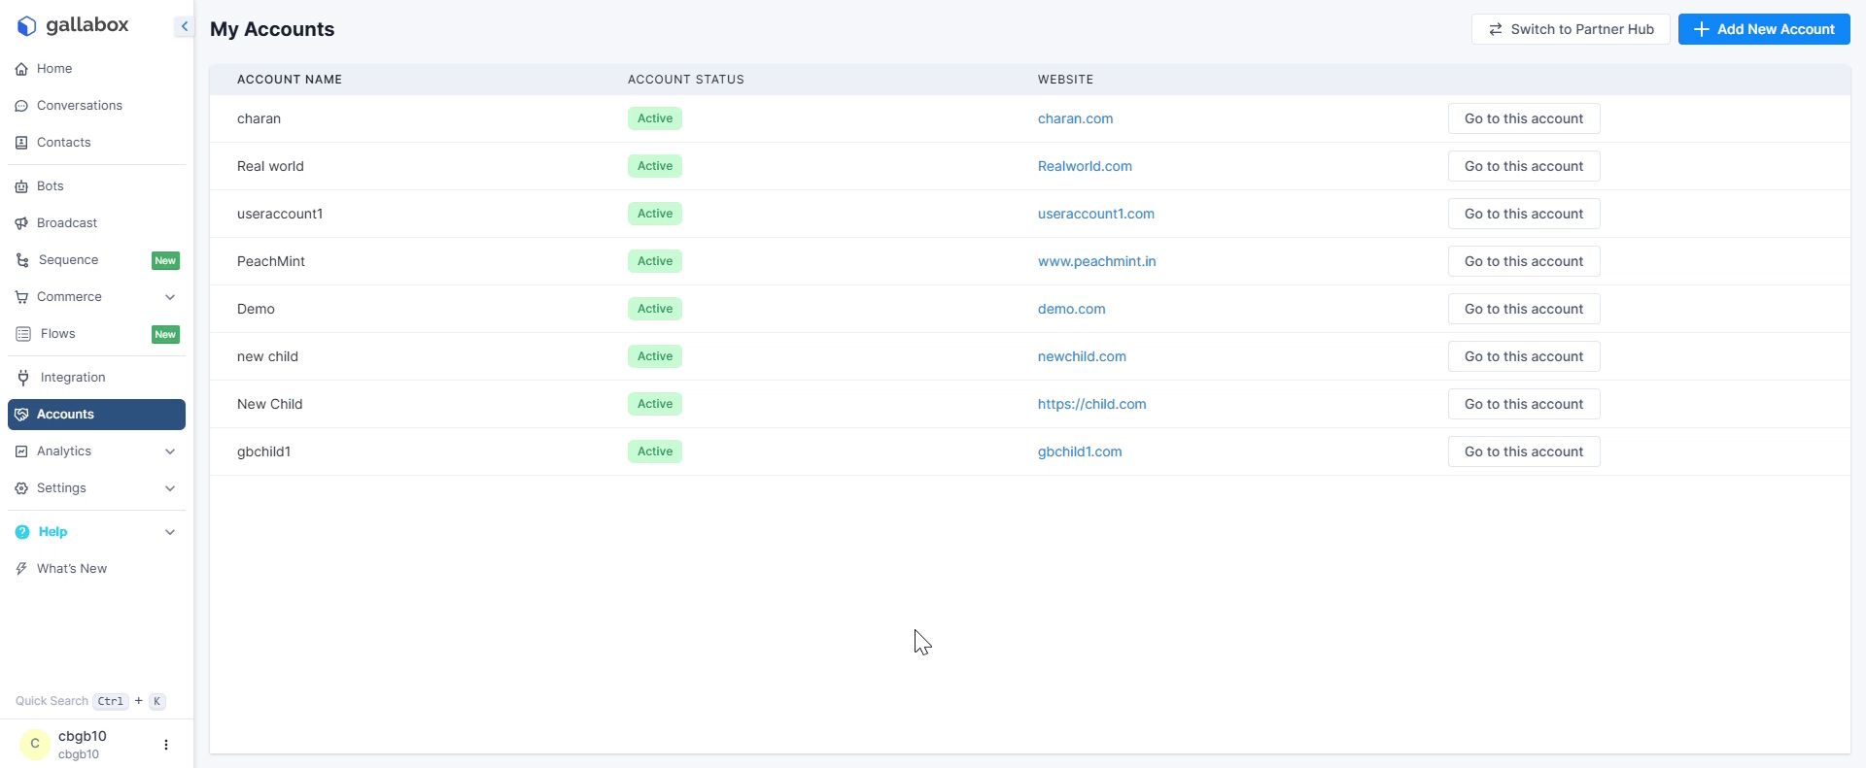Click the Add New Account button
This screenshot has height=768, width=1866.
(x=1764, y=29)
